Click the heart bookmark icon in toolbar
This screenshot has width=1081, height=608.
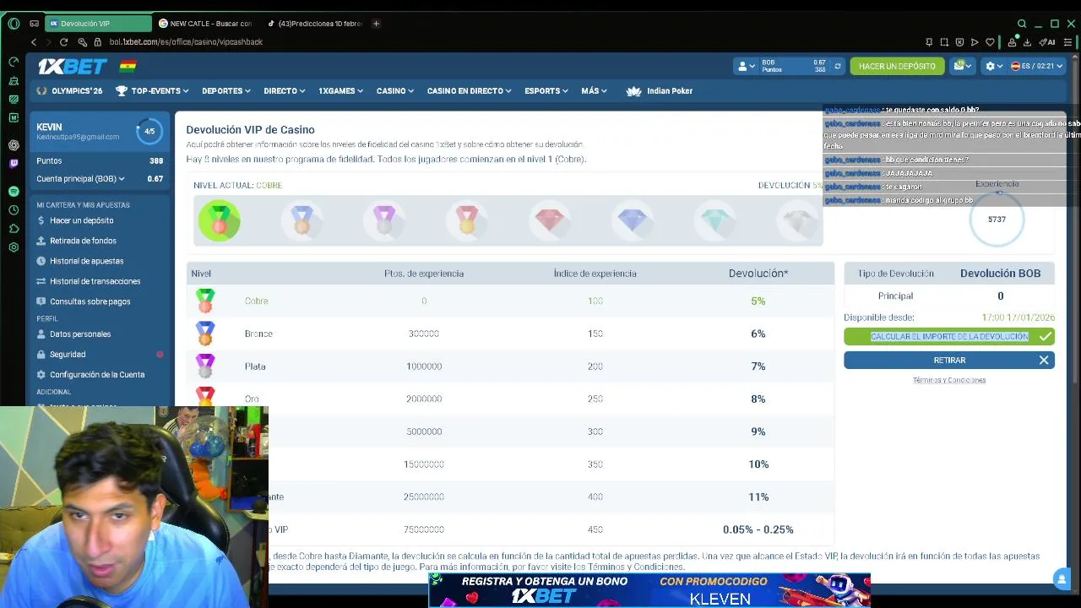click(989, 41)
